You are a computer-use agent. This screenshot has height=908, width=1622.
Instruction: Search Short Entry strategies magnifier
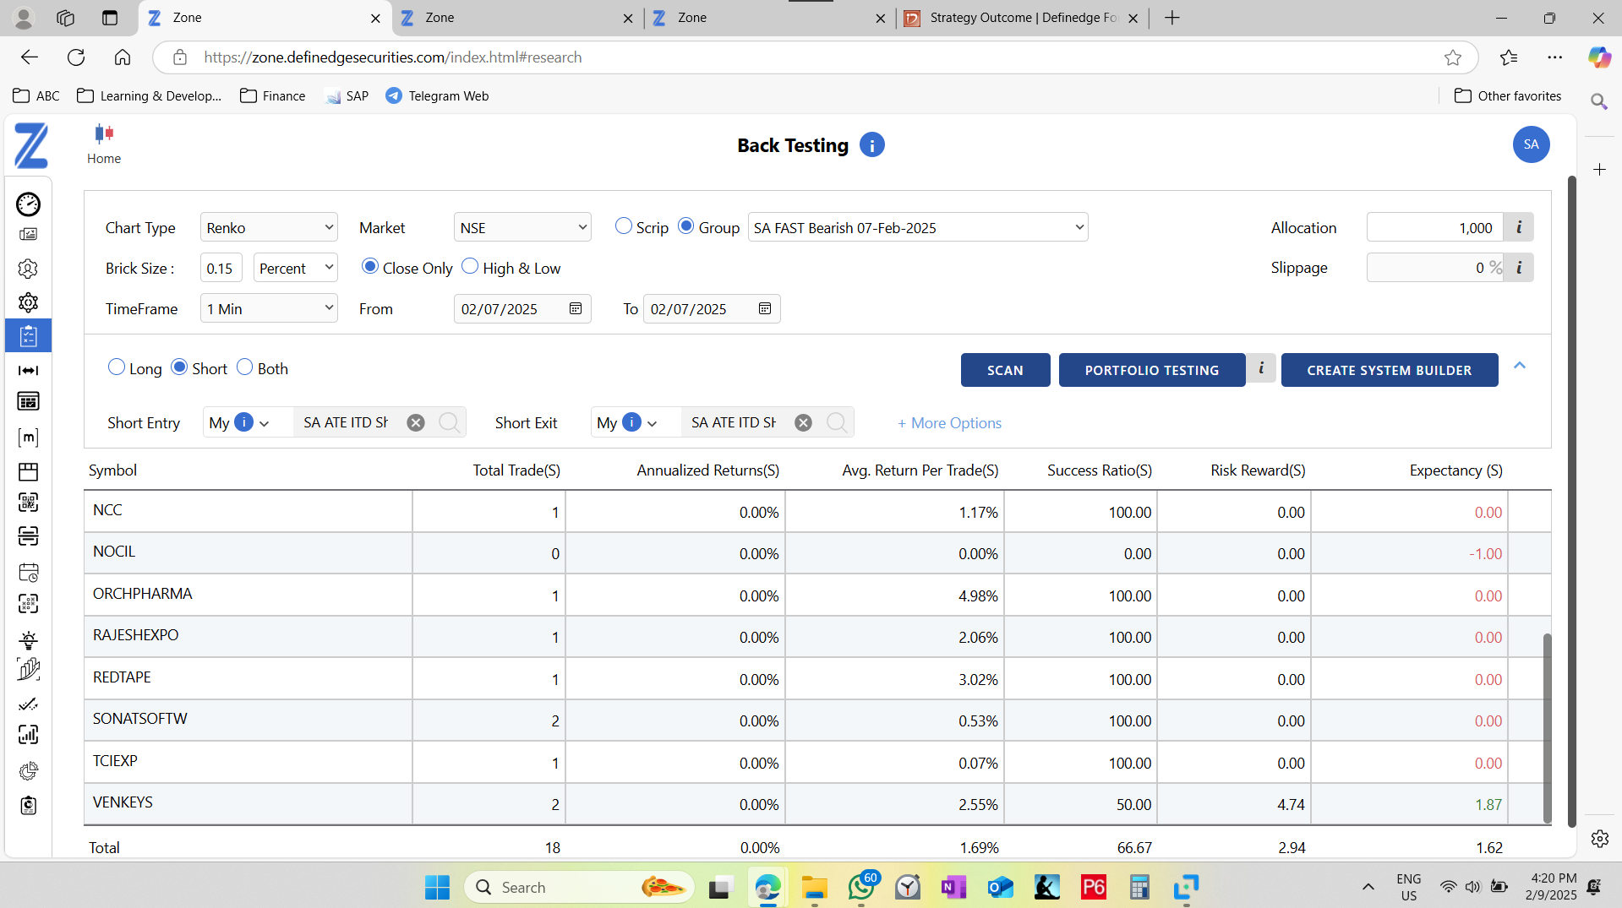tap(449, 422)
